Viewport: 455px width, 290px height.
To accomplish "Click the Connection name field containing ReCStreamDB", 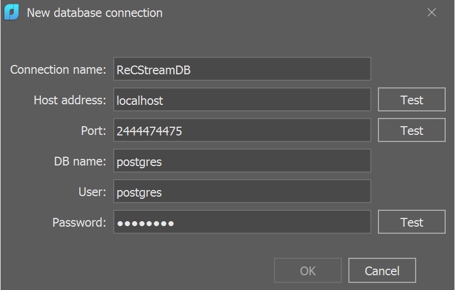I will click(242, 69).
